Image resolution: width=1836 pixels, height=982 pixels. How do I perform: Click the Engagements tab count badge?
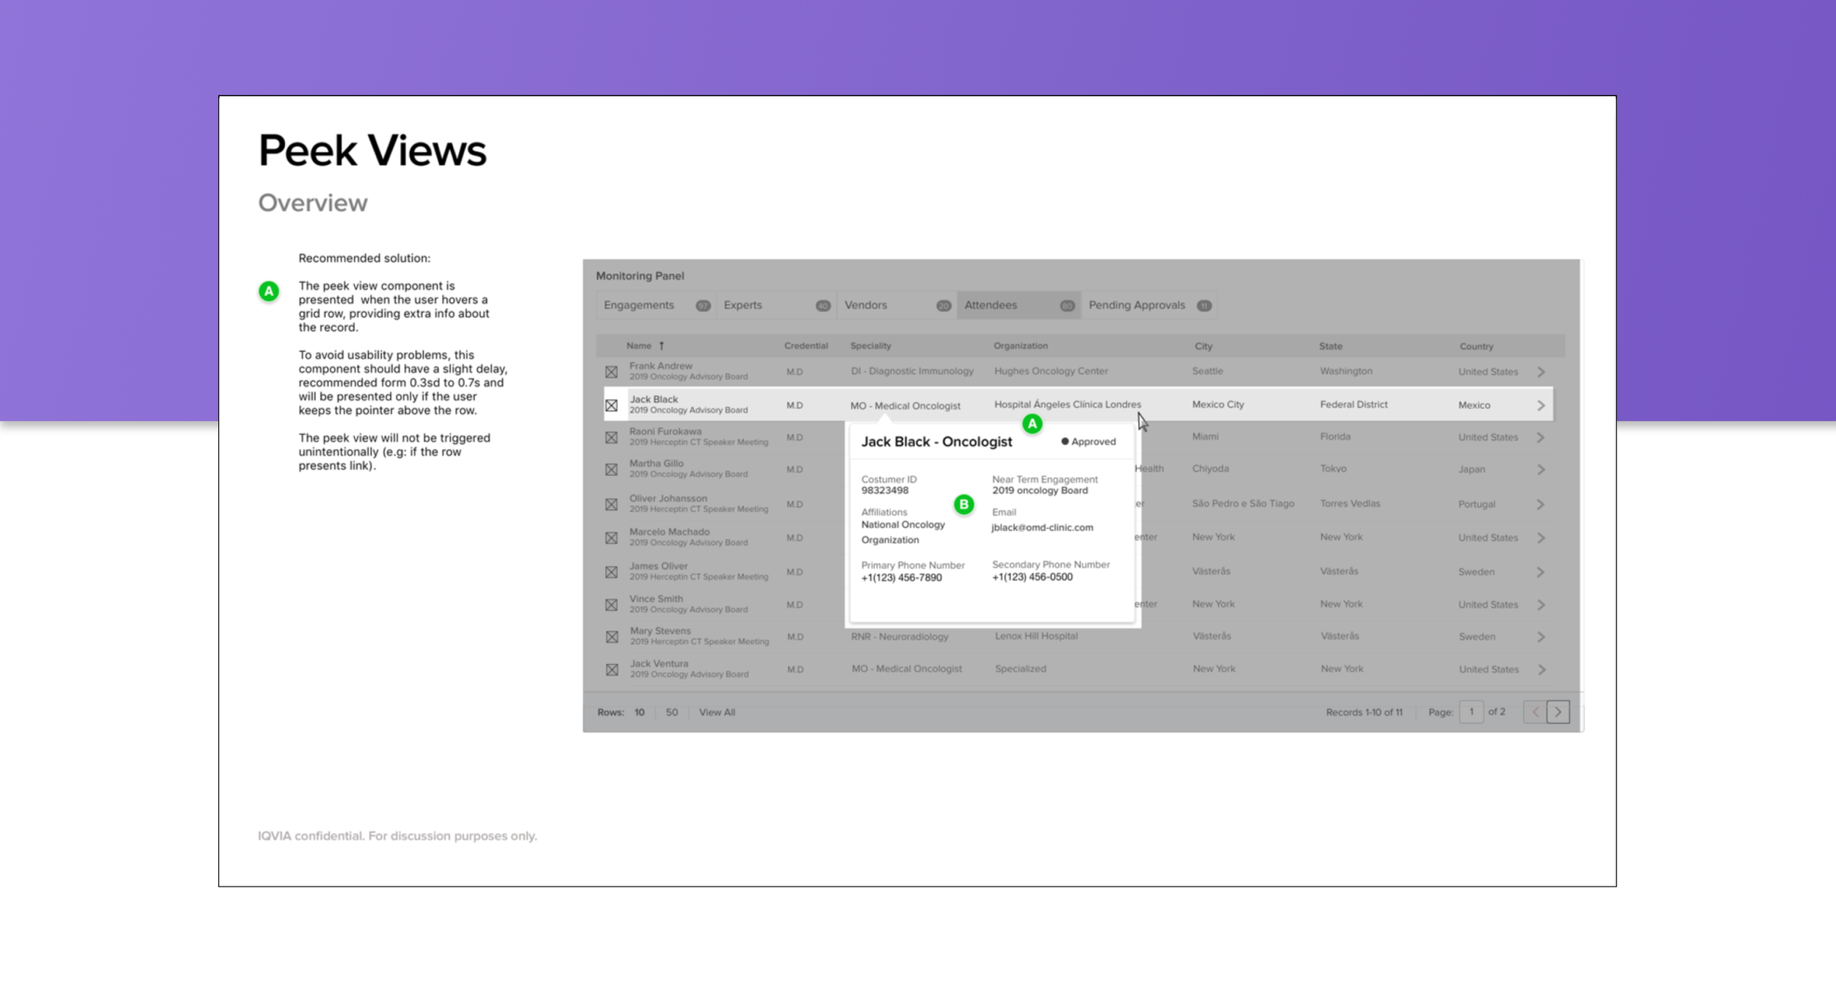pos(703,306)
